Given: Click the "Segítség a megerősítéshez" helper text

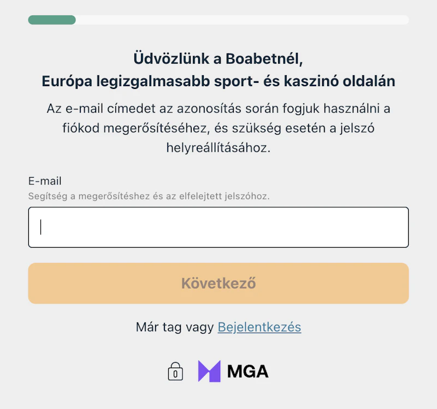Looking at the screenshot, I should [x=149, y=195].
